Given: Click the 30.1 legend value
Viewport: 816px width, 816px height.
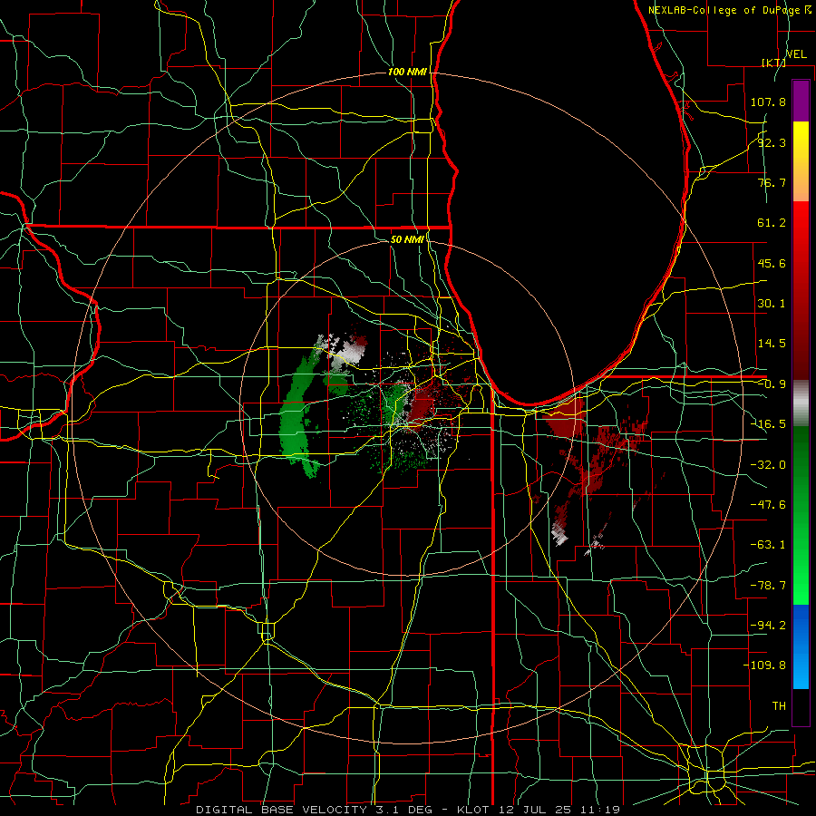Looking at the screenshot, I should click(x=772, y=304).
